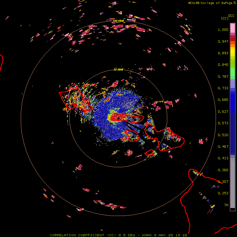
Task: Click the [CC] units label
Action: click(225, 18)
